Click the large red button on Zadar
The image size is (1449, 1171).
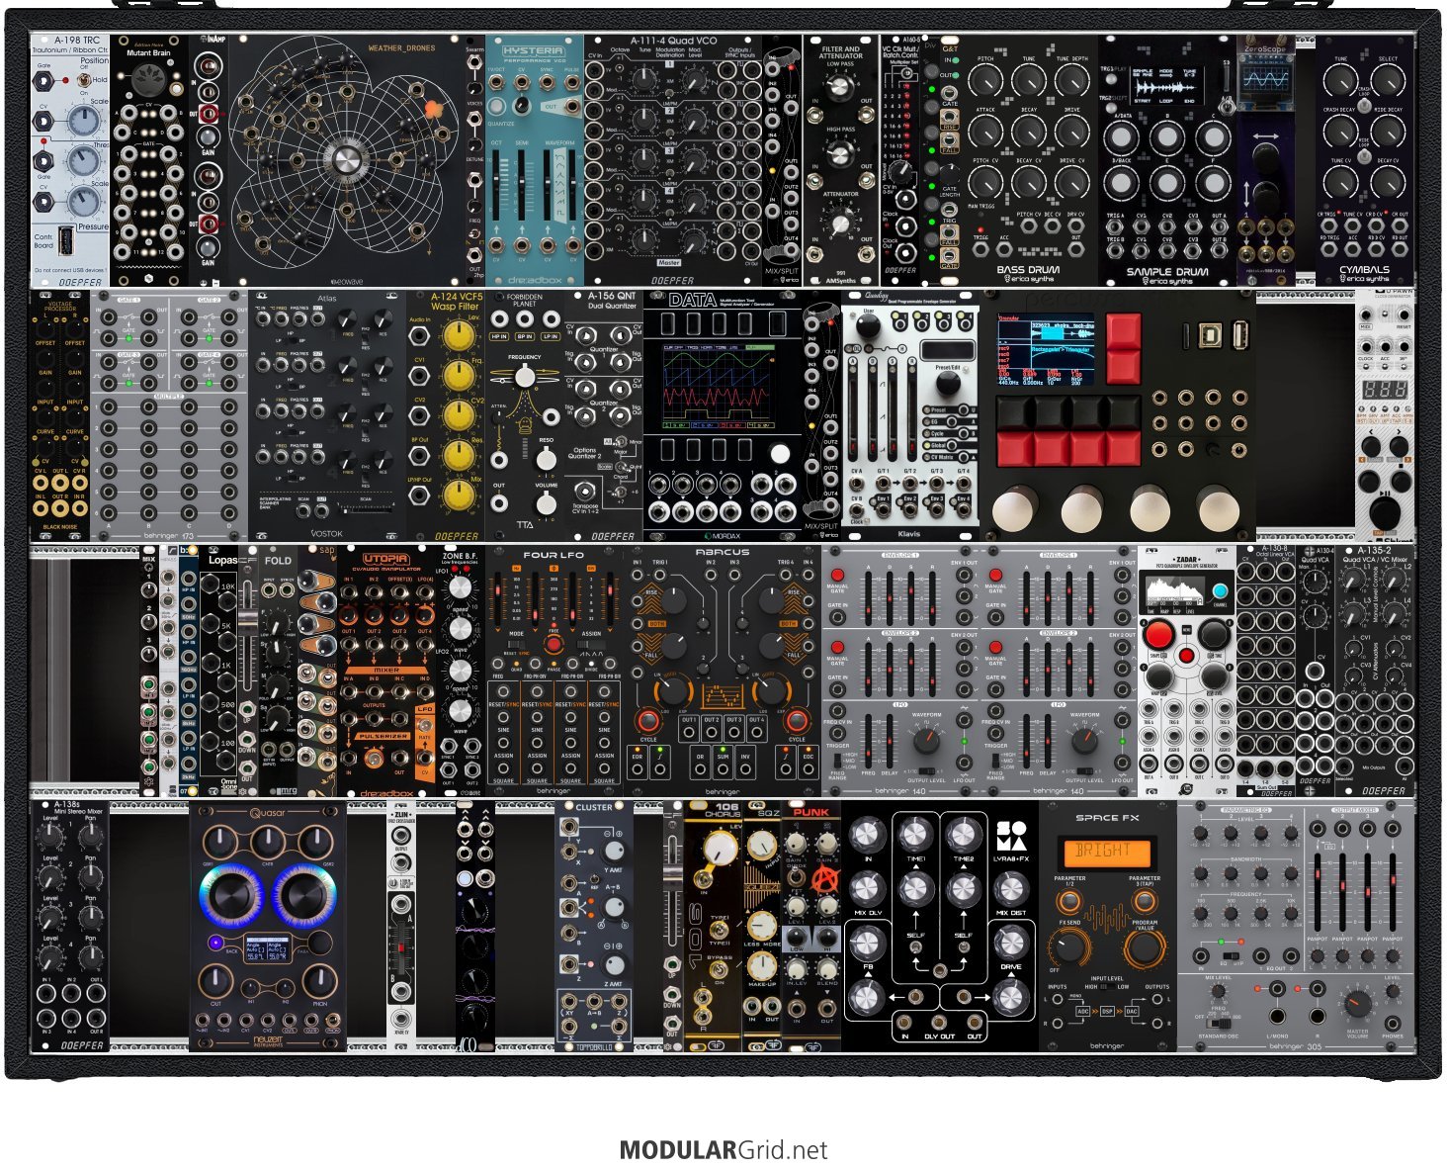pyautogui.click(x=1158, y=634)
